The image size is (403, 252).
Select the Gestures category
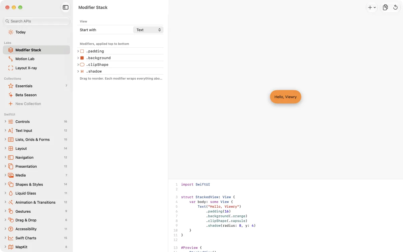pyautogui.click(x=37, y=211)
